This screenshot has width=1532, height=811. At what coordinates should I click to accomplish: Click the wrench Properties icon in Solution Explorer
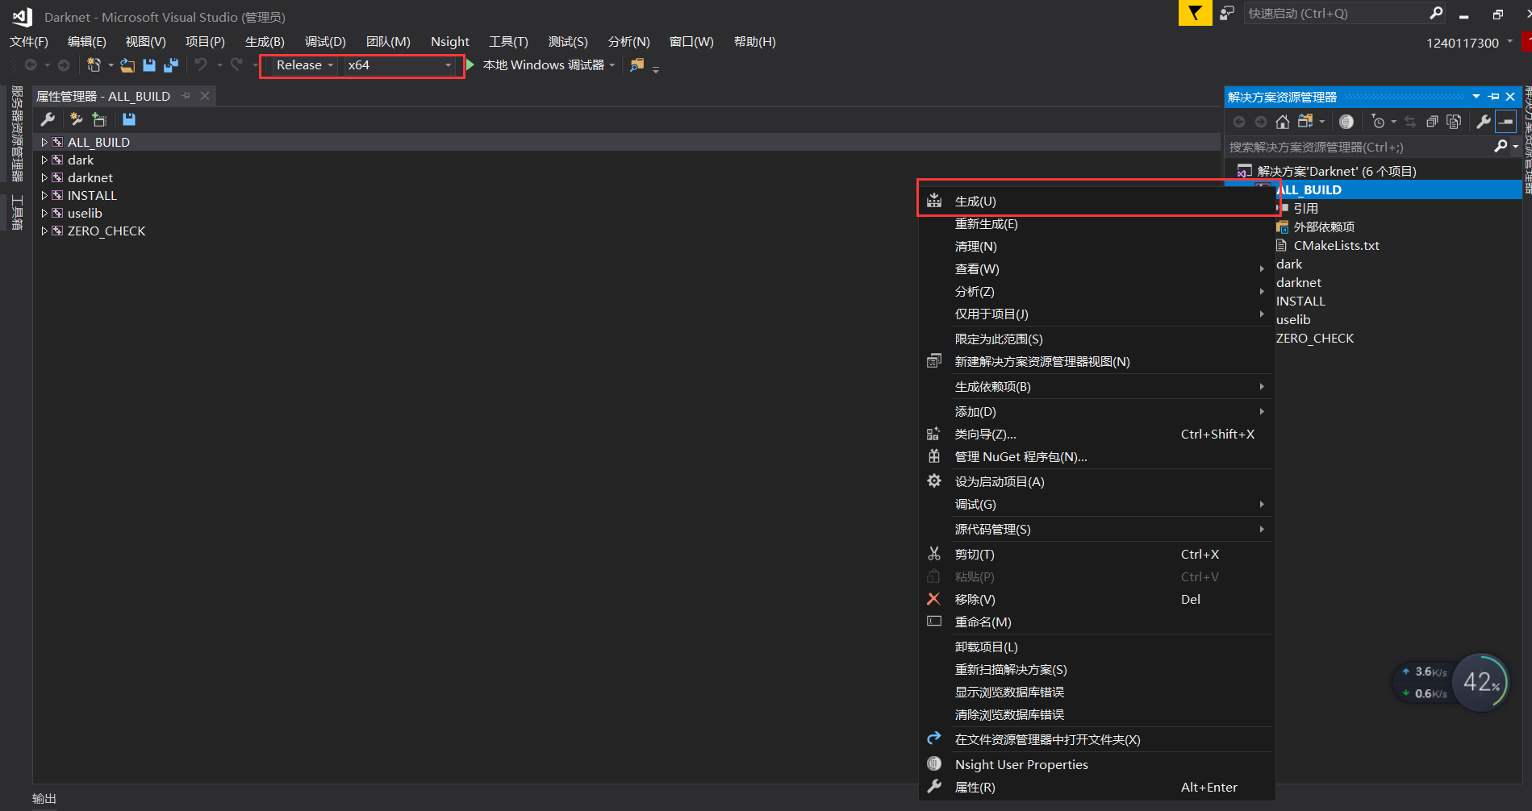tap(1484, 122)
